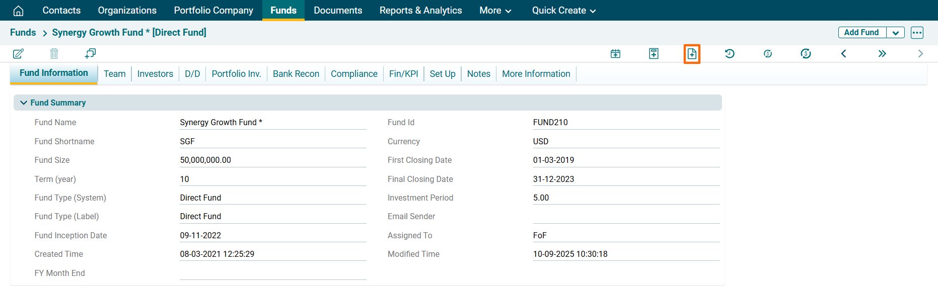
Task: Expand the Quick Create dropdown
Action: coord(563,11)
